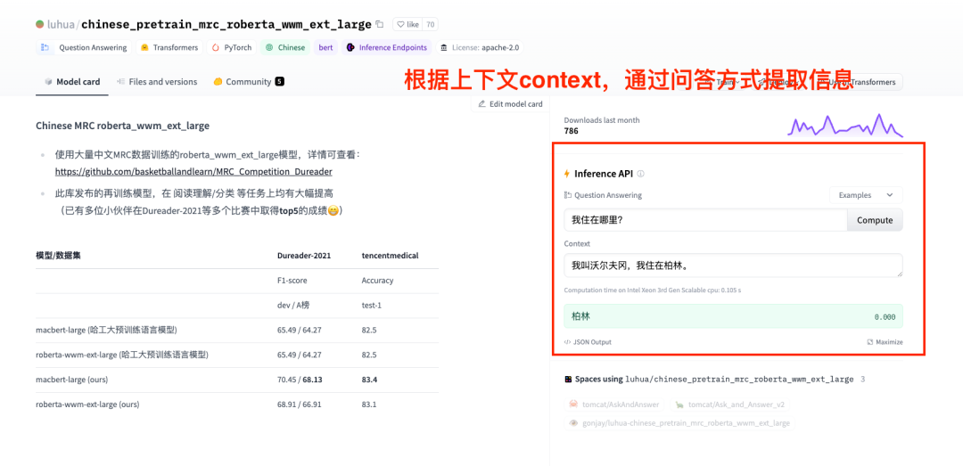Click the heart like button
The image size is (963, 466).
[407, 25]
